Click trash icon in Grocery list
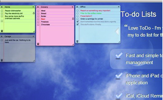This screenshot has height=100, width=163. pos(38,44)
